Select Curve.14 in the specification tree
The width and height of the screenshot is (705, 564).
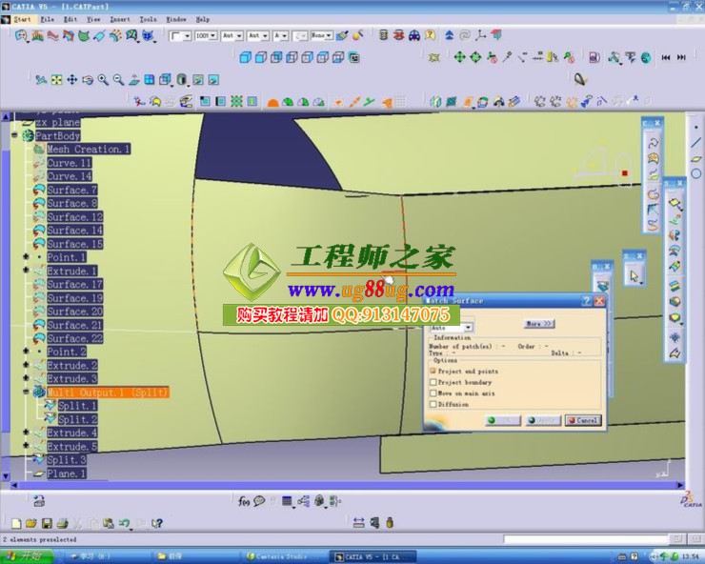(x=70, y=176)
